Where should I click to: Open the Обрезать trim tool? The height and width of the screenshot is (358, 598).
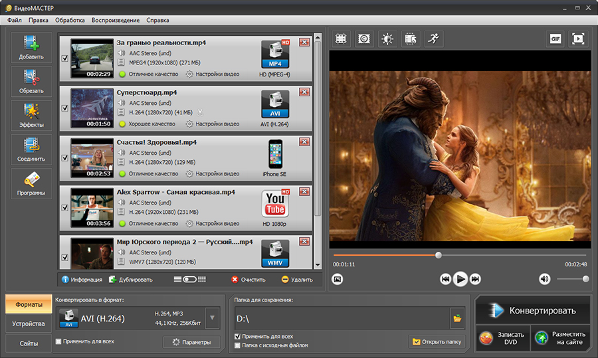(31, 81)
